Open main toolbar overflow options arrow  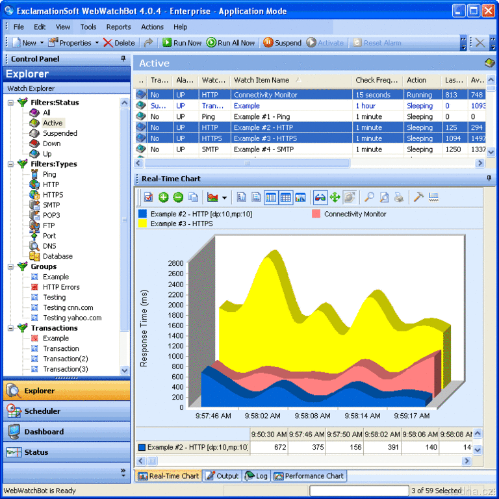click(x=464, y=43)
